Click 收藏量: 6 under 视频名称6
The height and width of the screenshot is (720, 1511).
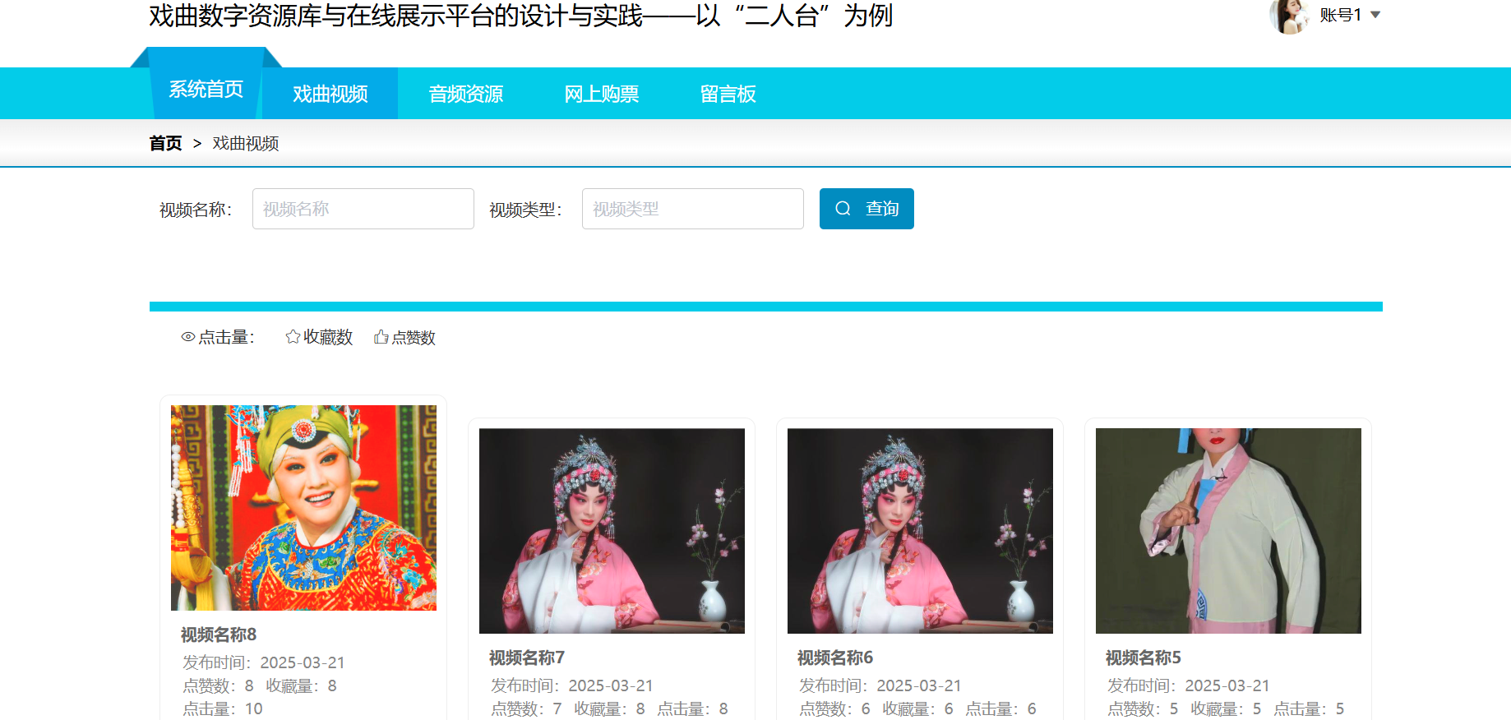[x=917, y=708]
